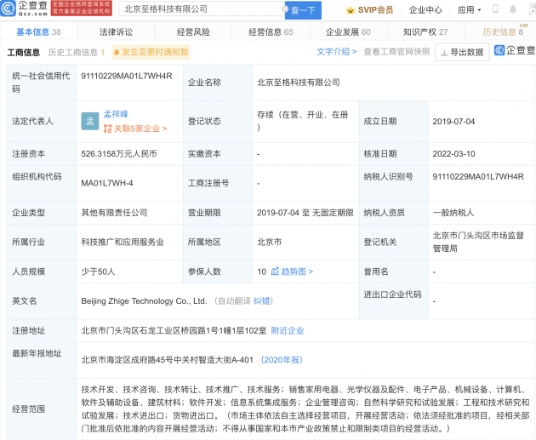Open SVIP会员 page

point(375,10)
